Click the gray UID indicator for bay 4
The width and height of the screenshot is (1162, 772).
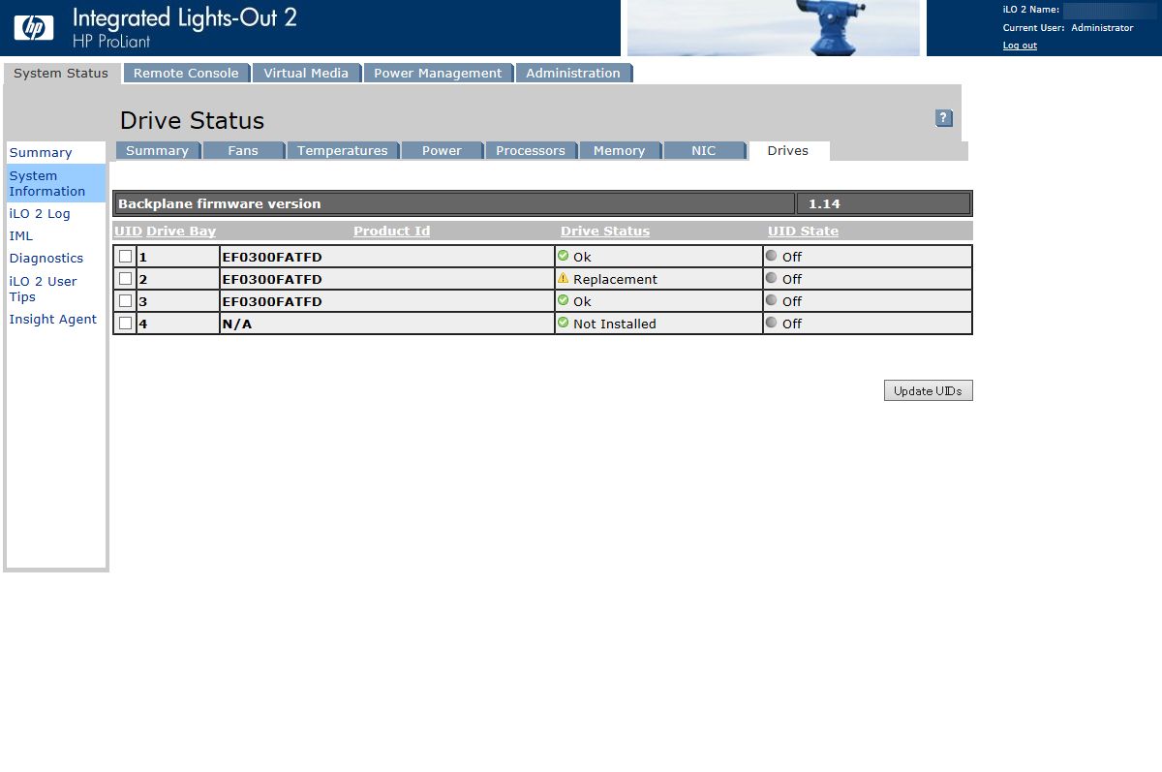[x=771, y=323]
